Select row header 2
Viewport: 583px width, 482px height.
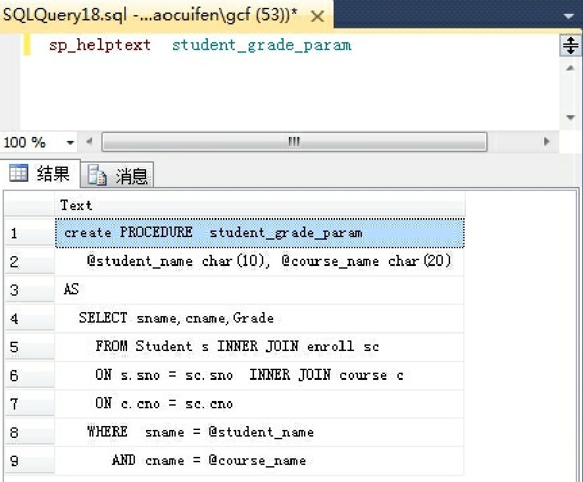click(x=30, y=261)
